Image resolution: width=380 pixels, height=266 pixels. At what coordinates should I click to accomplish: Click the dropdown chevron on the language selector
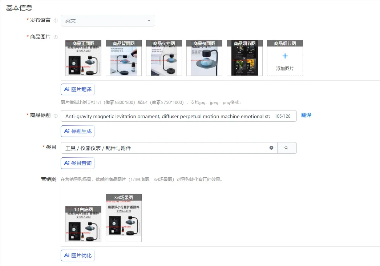pos(149,21)
